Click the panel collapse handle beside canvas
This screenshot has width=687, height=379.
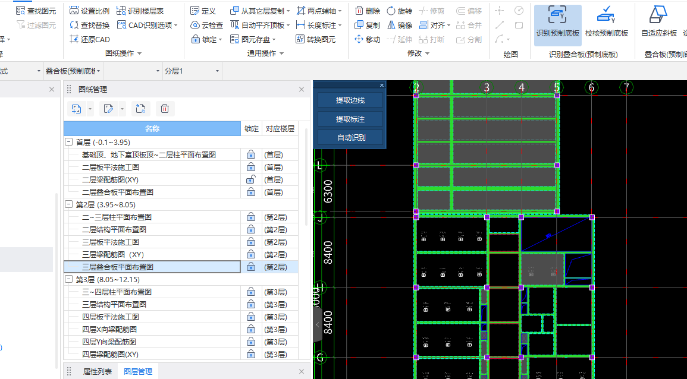tap(318, 325)
